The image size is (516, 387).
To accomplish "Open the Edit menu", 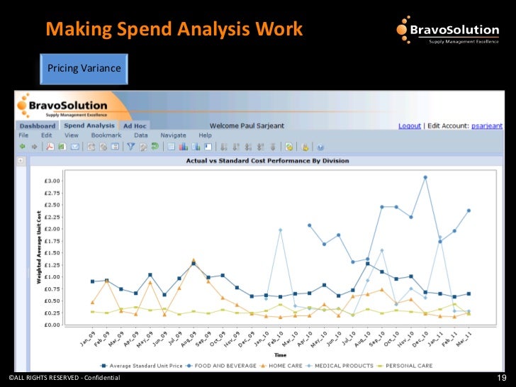I will (x=46, y=135).
